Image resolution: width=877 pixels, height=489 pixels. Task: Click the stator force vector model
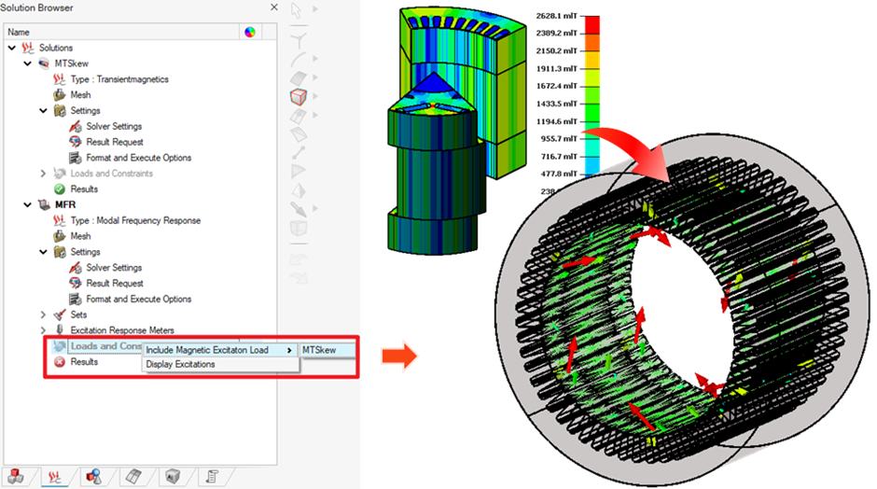(682, 310)
